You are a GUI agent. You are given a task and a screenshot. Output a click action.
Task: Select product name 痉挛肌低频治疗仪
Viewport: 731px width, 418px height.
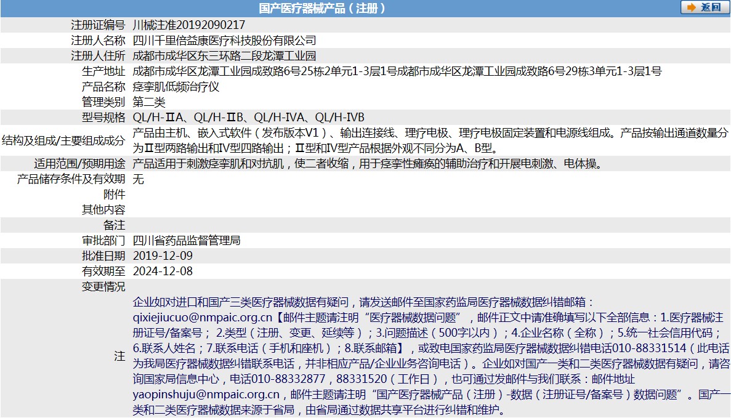176,87
